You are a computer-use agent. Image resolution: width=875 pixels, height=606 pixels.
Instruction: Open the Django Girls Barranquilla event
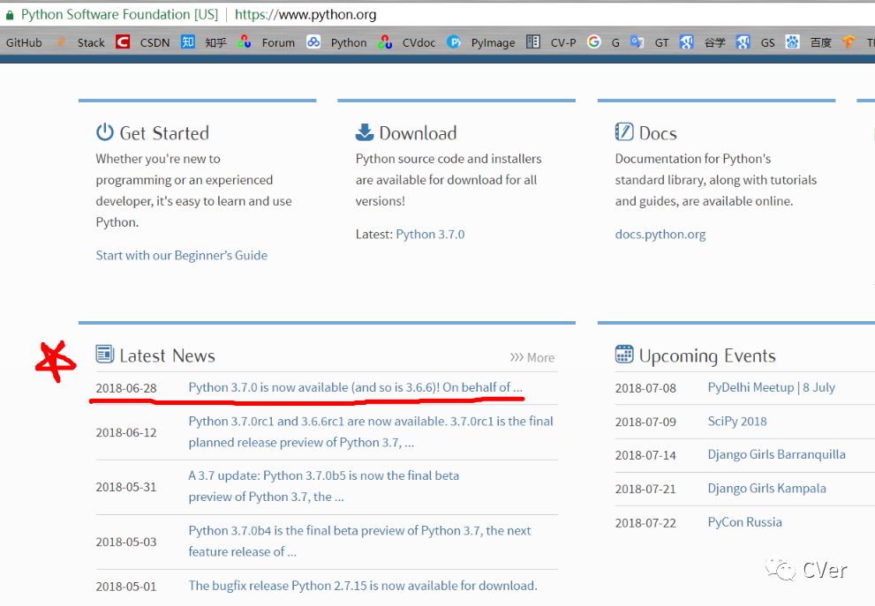(776, 454)
